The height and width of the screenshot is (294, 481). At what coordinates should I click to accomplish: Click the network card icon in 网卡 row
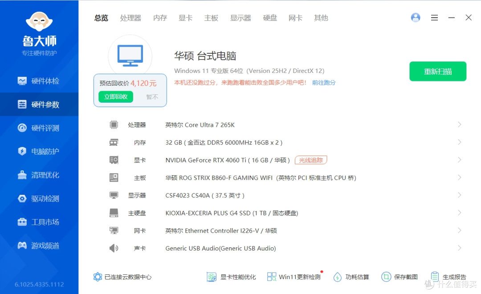114,230
